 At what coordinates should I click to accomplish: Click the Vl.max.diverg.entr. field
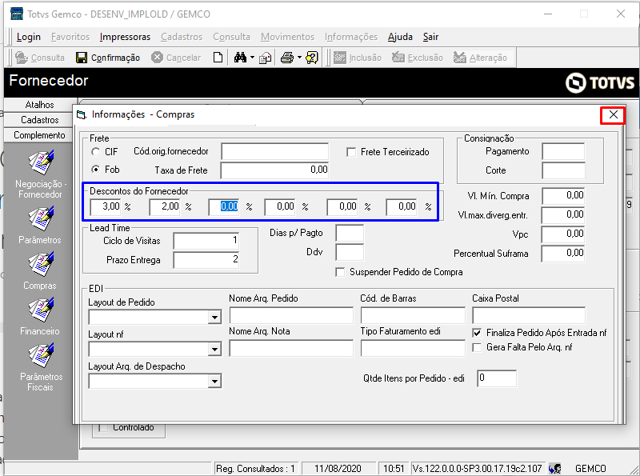563,215
